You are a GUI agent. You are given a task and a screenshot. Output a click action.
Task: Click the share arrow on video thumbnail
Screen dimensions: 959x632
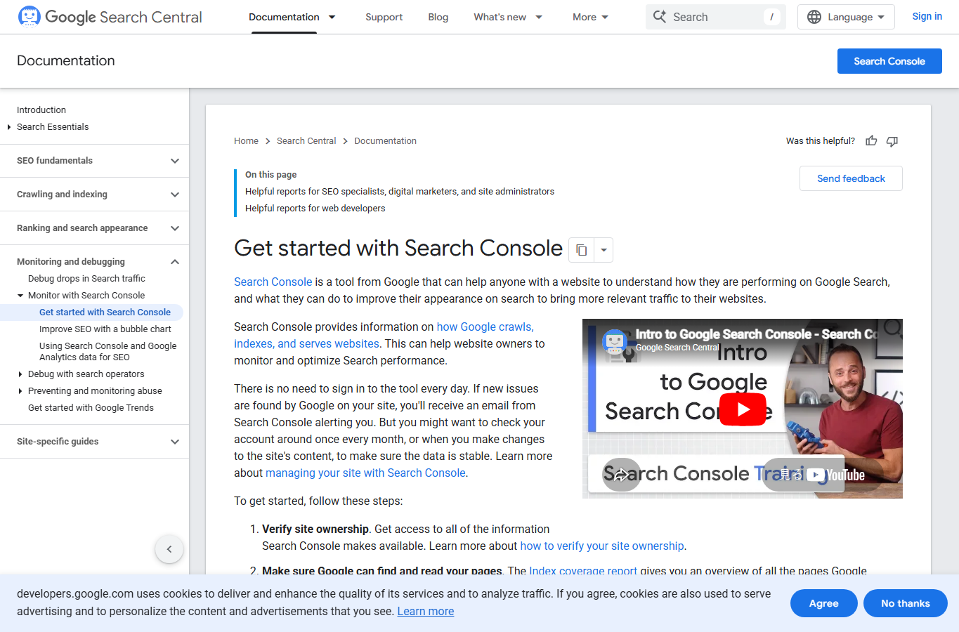pos(621,475)
